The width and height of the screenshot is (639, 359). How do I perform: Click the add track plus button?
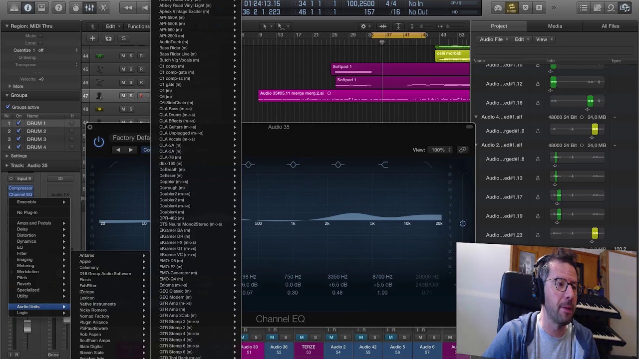[x=92, y=38]
